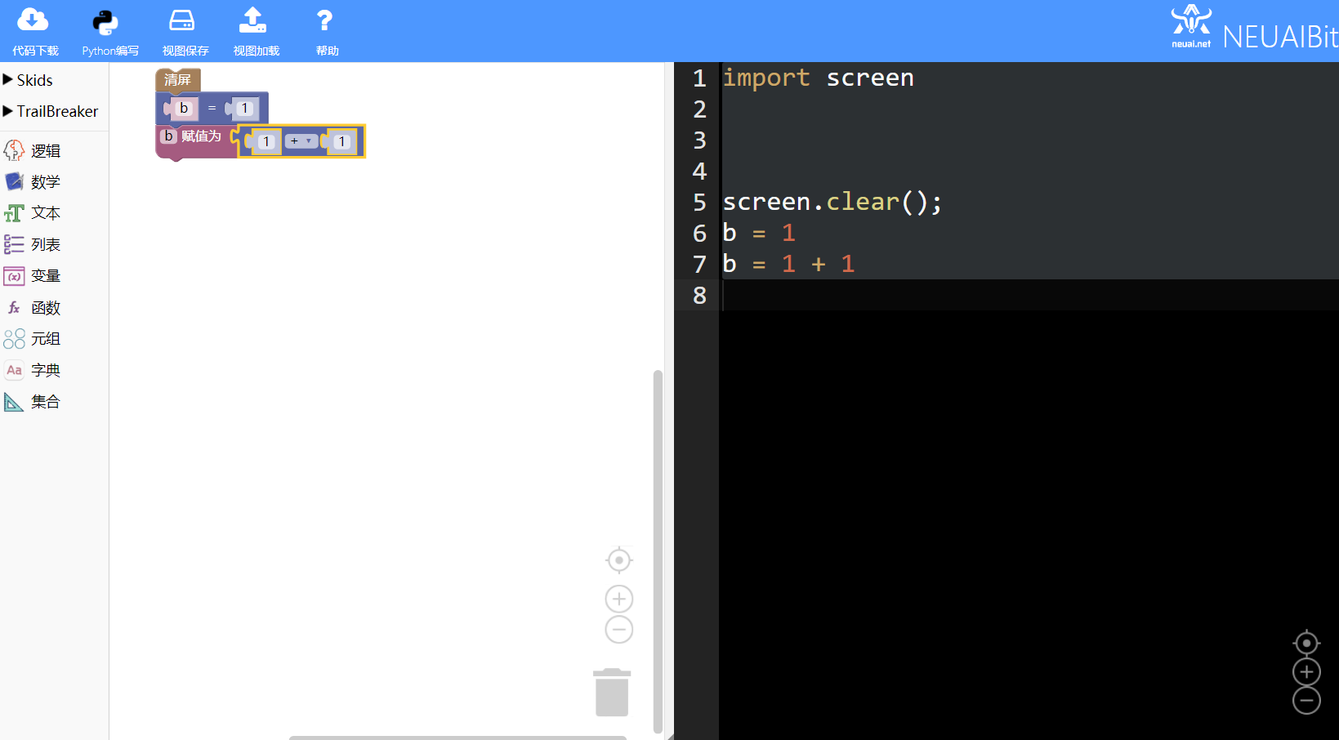This screenshot has width=1339, height=740.
Task: Zoom out the block workspace
Action: point(619,630)
